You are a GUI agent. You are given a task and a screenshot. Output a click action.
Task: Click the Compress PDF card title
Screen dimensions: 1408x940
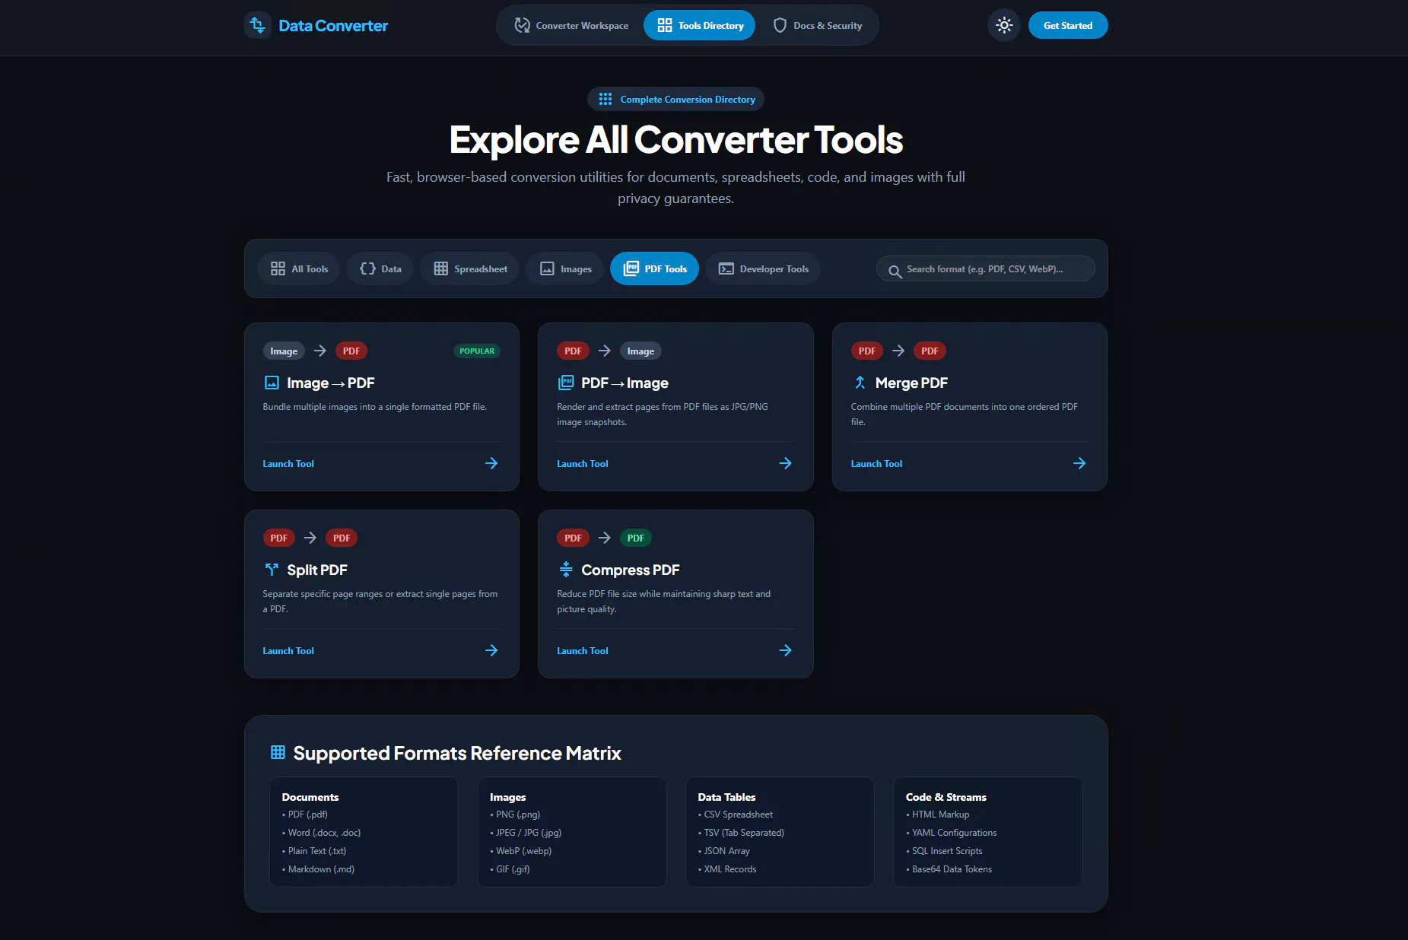coord(631,570)
